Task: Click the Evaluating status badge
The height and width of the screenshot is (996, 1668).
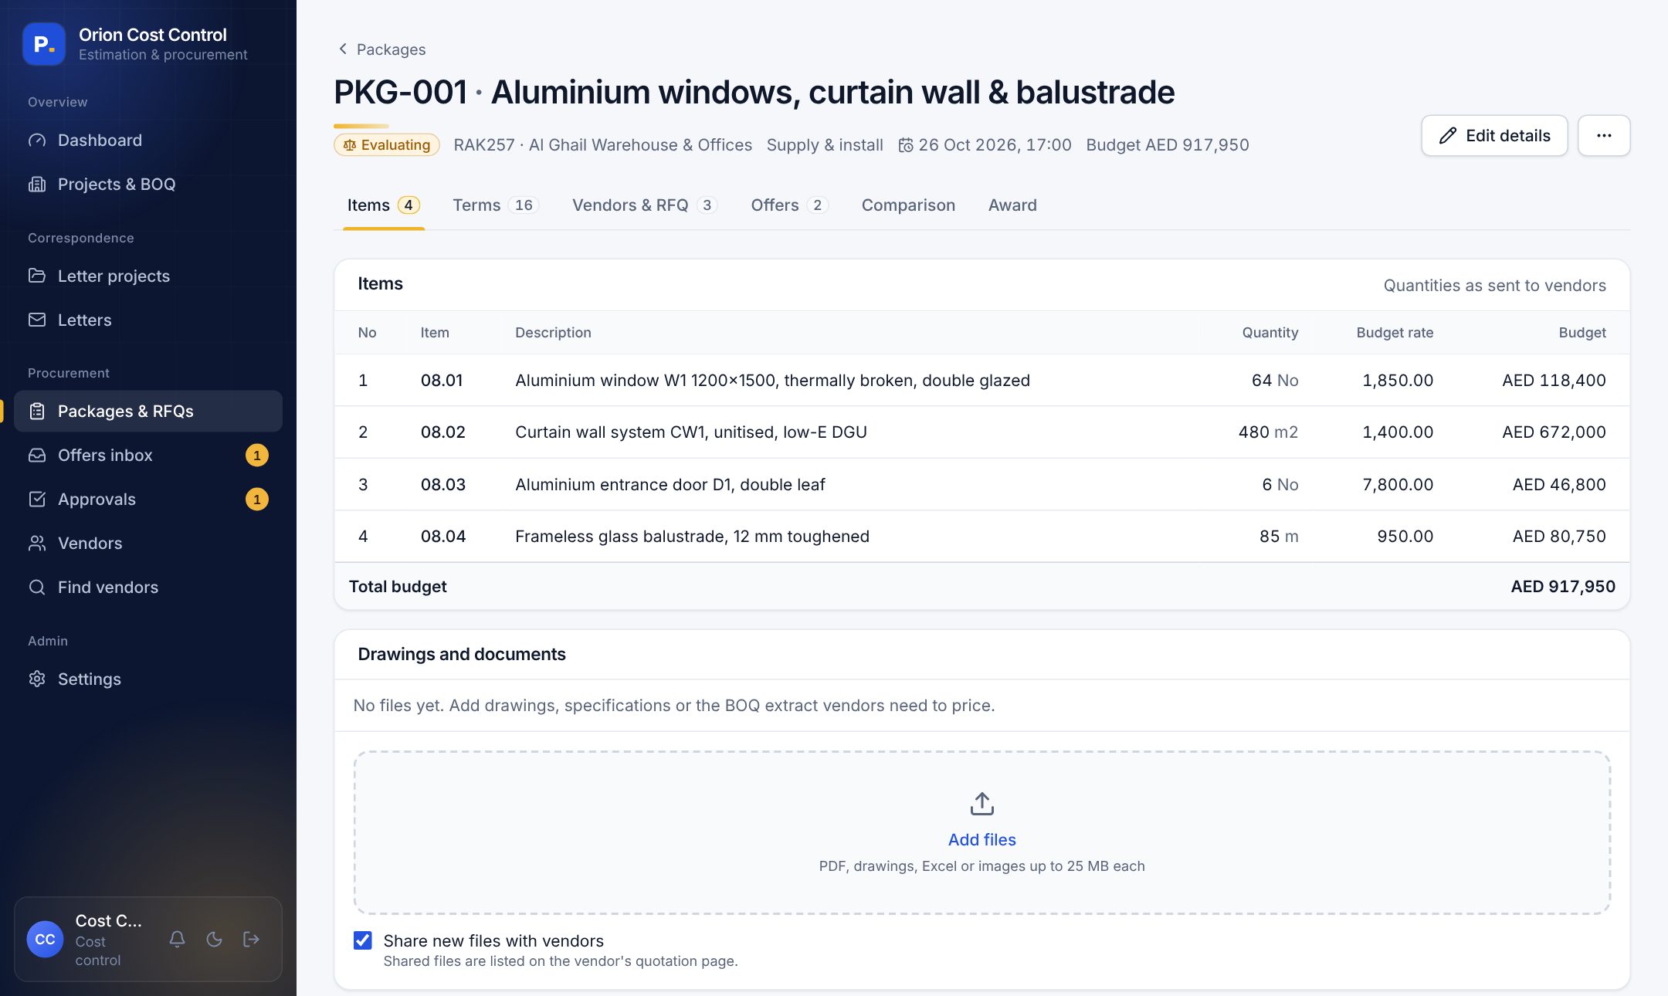Action: point(387,145)
